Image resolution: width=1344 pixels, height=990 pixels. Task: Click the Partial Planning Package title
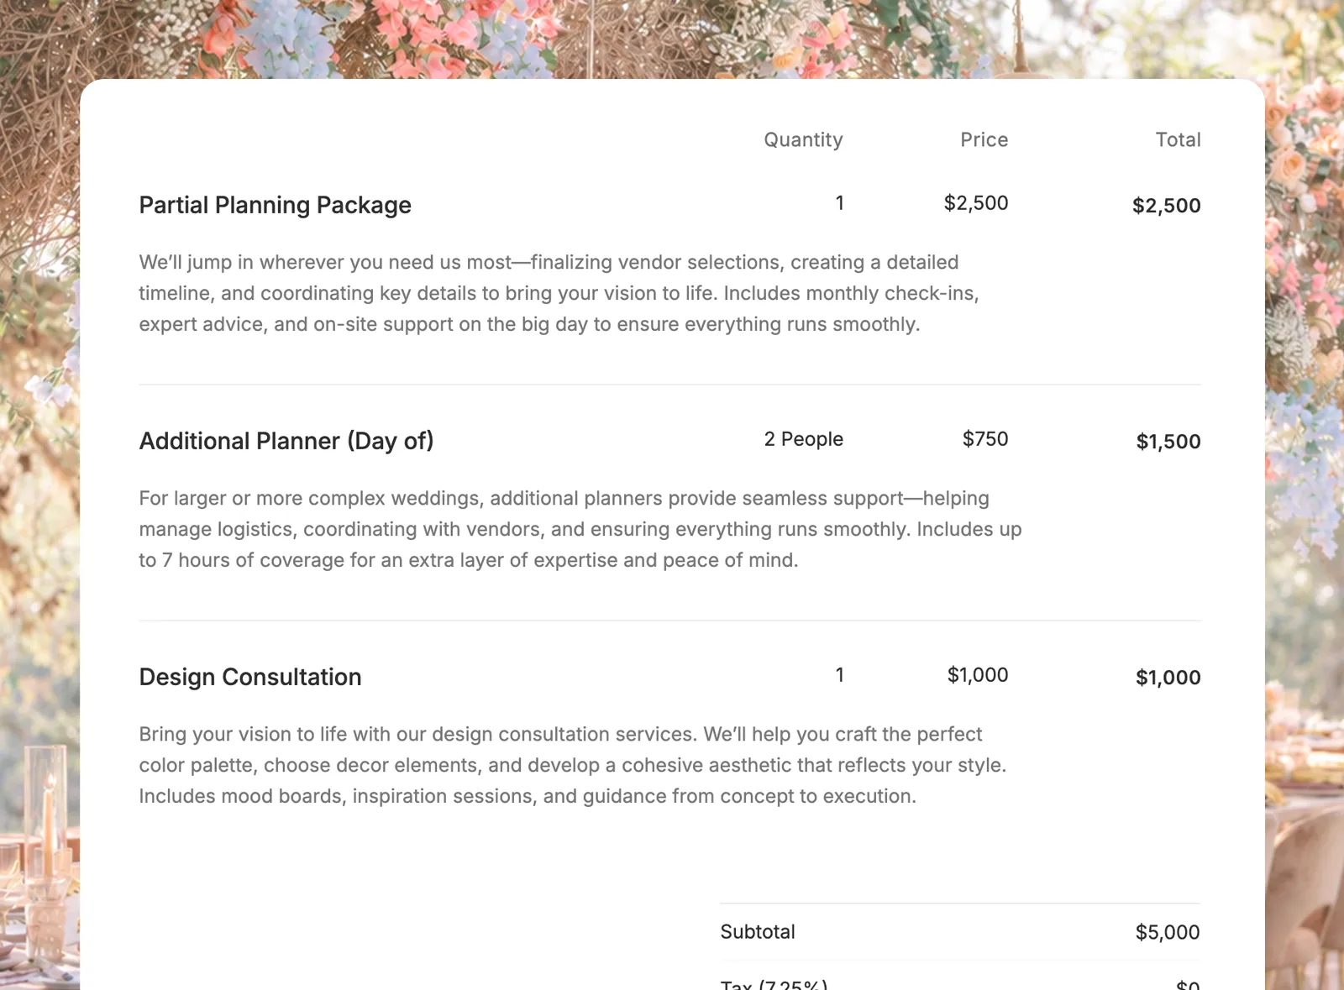click(275, 206)
